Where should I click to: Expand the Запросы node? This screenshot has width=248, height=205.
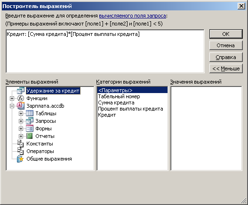click(x=21, y=121)
